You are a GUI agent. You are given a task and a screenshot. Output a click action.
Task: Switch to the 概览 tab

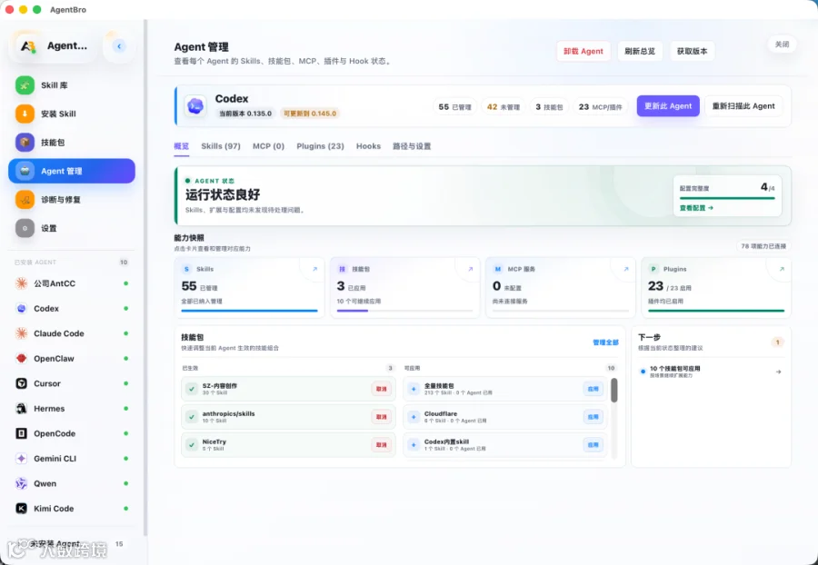coord(182,146)
